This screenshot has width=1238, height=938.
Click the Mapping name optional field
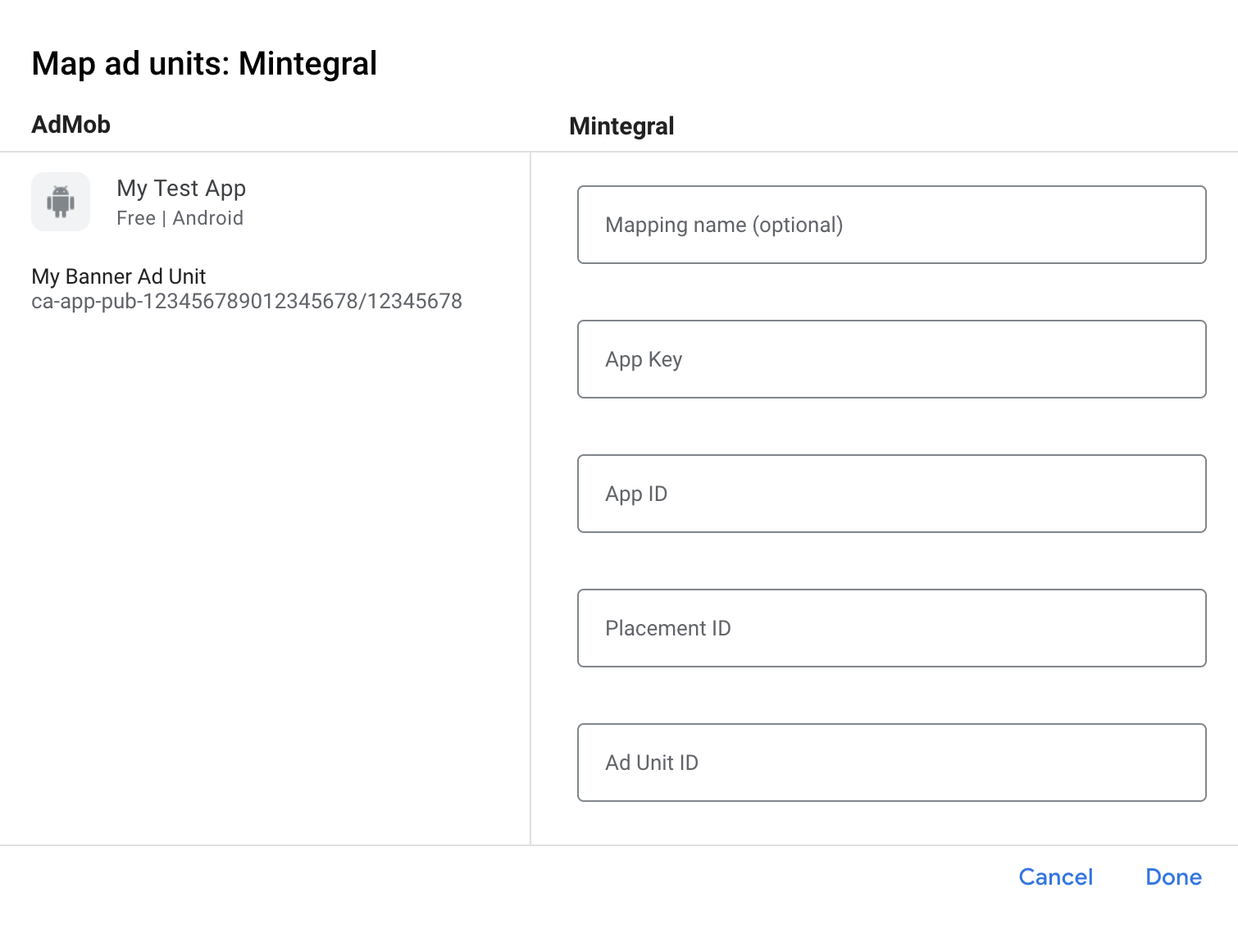[892, 225]
